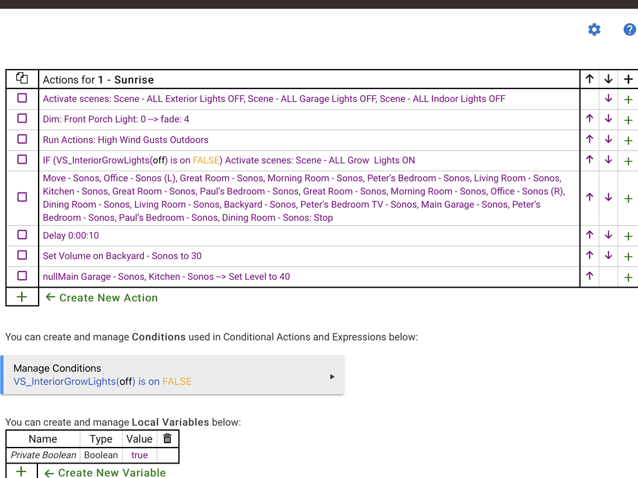Click Create New Variable
638x478 pixels.
[x=112, y=472]
